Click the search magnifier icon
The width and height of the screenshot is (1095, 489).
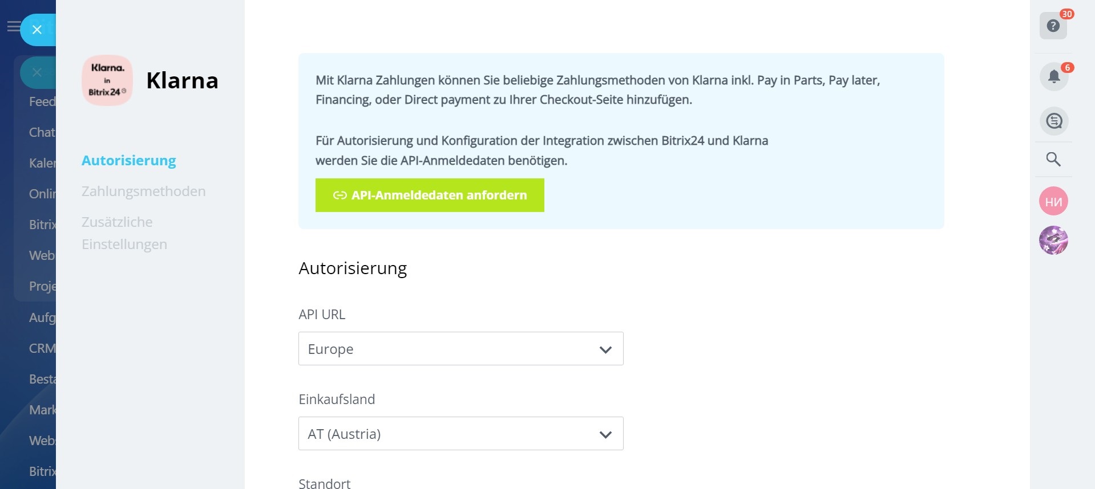(1053, 159)
